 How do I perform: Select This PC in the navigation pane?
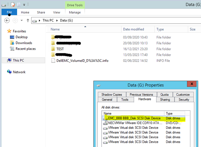tap(18, 60)
